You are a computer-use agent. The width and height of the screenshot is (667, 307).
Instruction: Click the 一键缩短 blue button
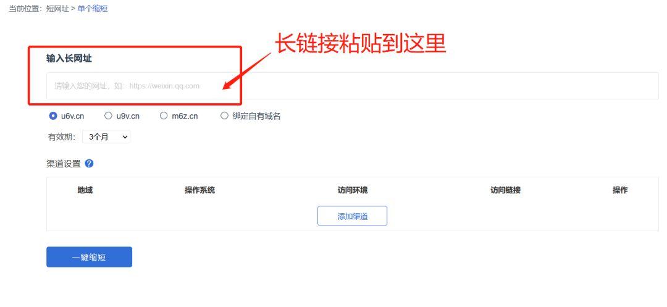coord(90,257)
